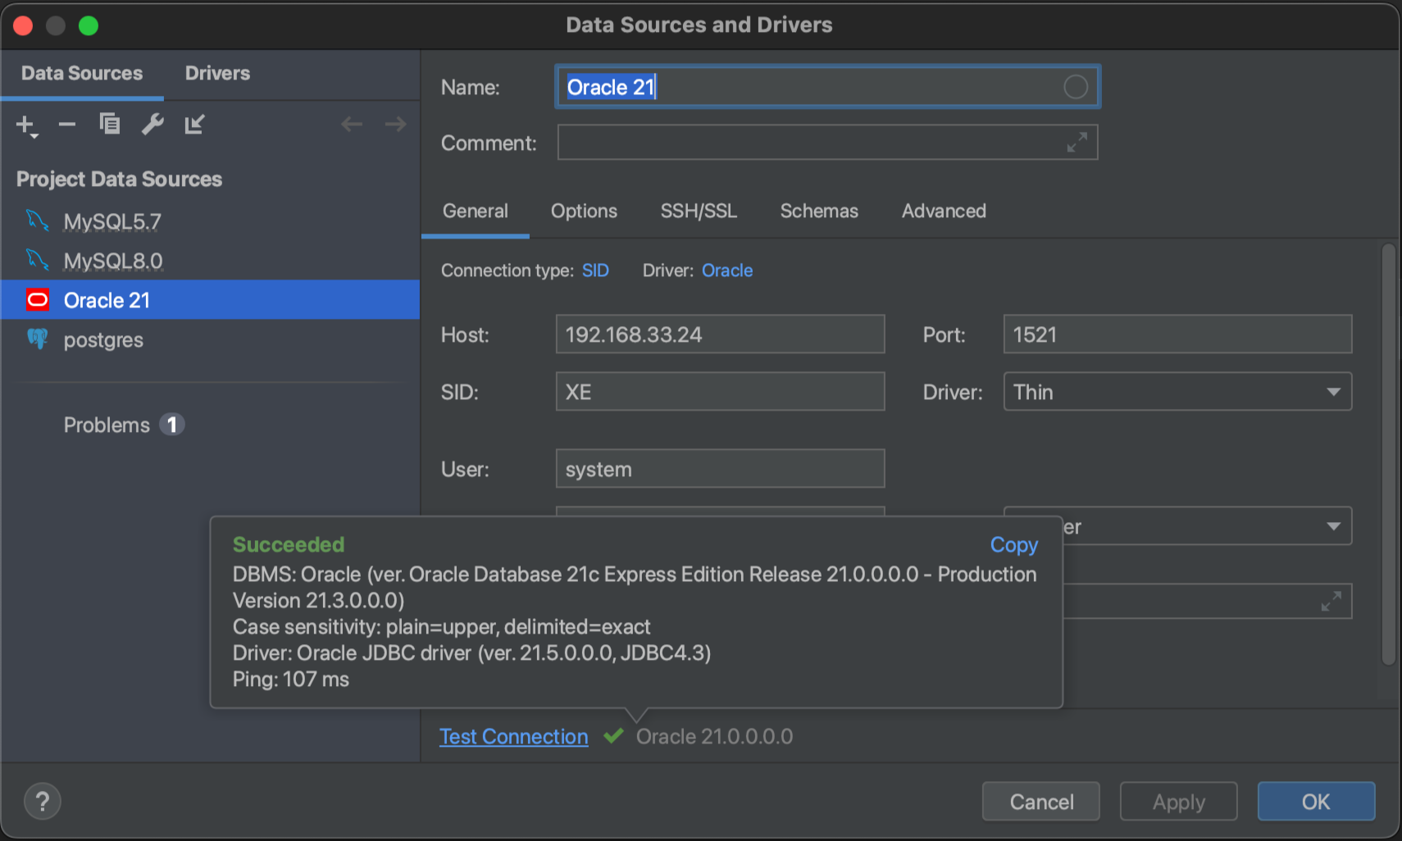Image resolution: width=1402 pixels, height=841 pixels.
Task: Open the Options tab
Action: point(584,211)
